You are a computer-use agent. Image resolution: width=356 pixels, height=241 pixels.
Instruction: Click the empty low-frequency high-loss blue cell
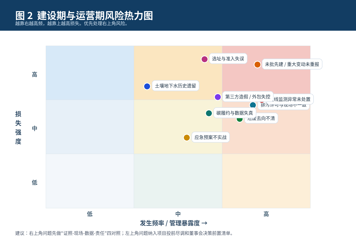coord(90,73)
